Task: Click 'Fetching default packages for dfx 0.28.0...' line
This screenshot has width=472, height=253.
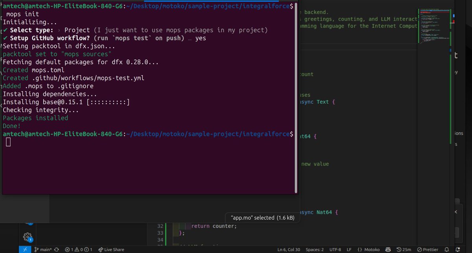Action: point(81,62)
